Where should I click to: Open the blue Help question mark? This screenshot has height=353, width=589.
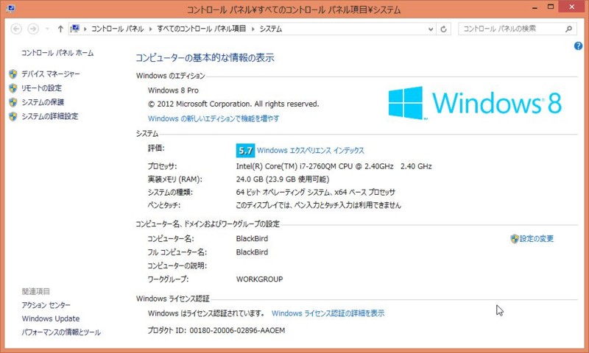click(578, 46)
